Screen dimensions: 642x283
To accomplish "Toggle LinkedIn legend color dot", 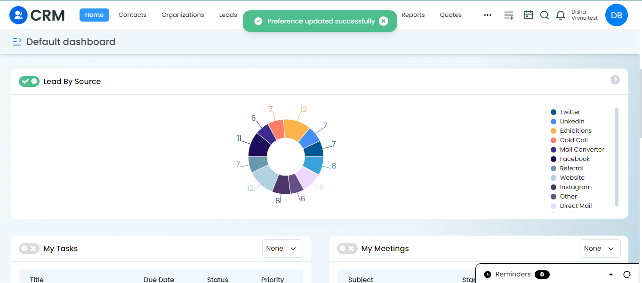I will point(554,122).
